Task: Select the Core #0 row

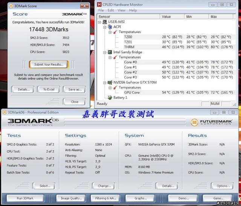Action: (x=180, y=62)
